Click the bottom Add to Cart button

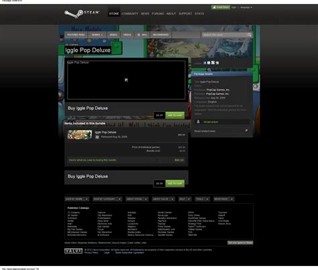(x=175, y=184)
